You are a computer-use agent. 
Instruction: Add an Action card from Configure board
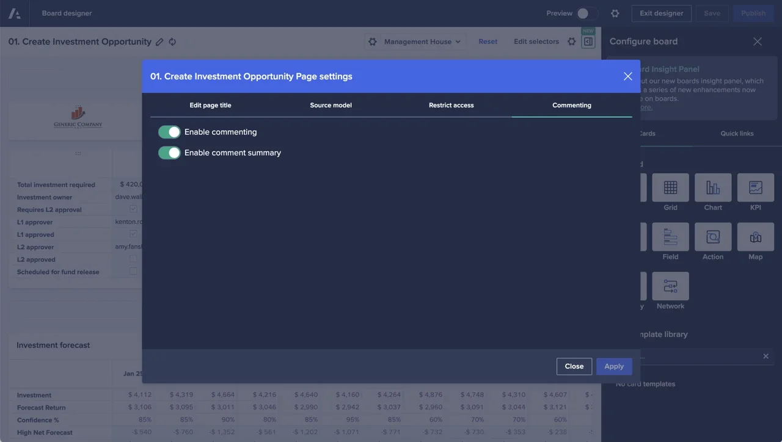click(x=713, y=237)
